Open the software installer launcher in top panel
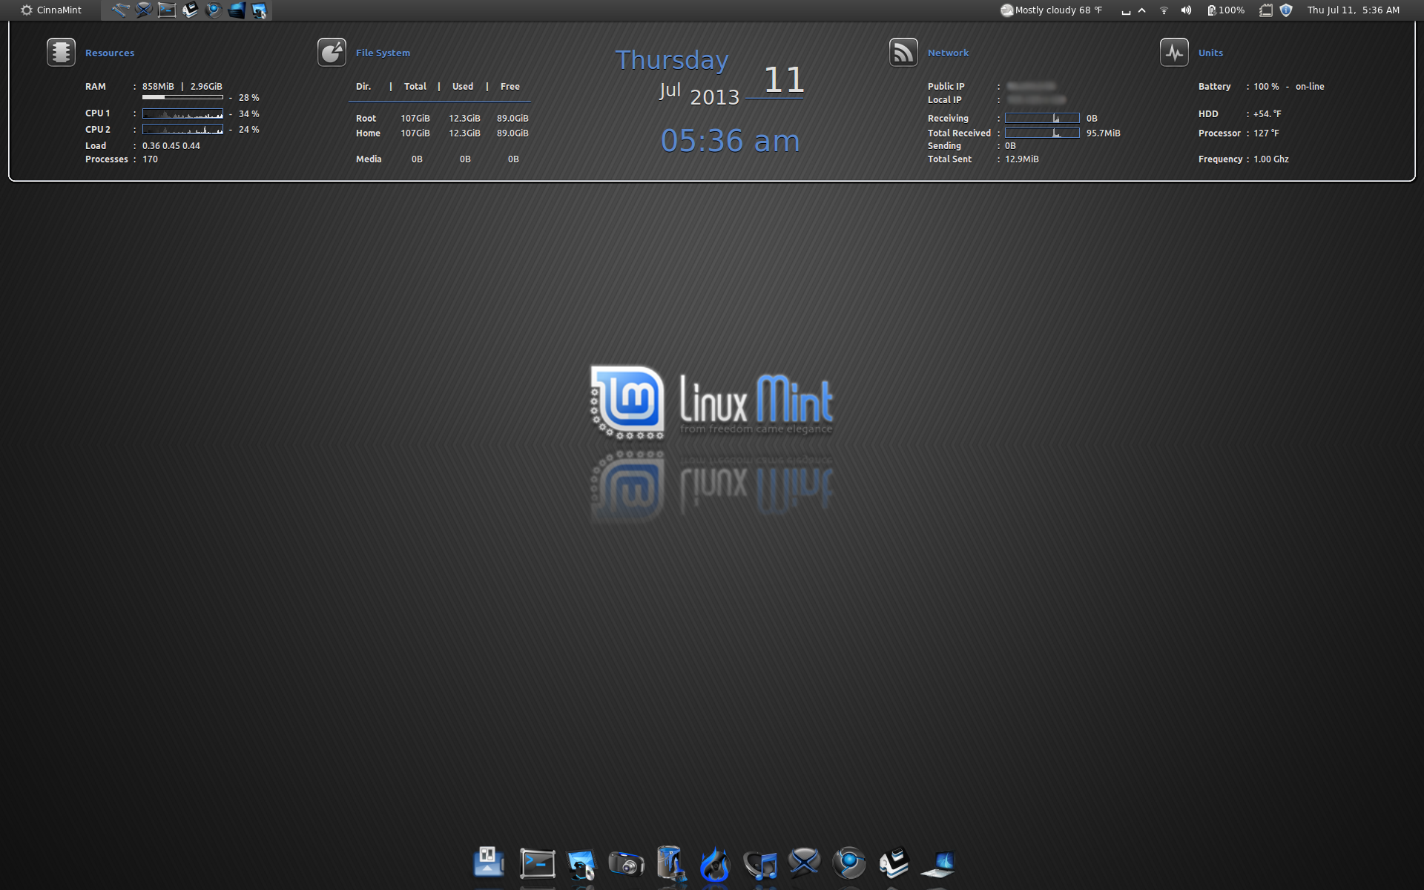This screenshot has height=890, width=1424. pos(260,10)
